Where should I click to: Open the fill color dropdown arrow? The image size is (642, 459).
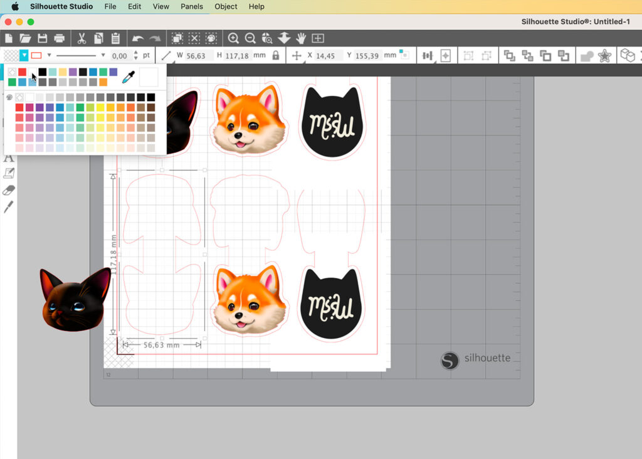[x=24, y=55]
